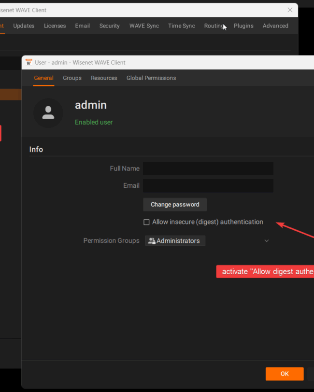314x392 pixels.
Task: Open Advanced tab in background window
Action: pos(275,26)
